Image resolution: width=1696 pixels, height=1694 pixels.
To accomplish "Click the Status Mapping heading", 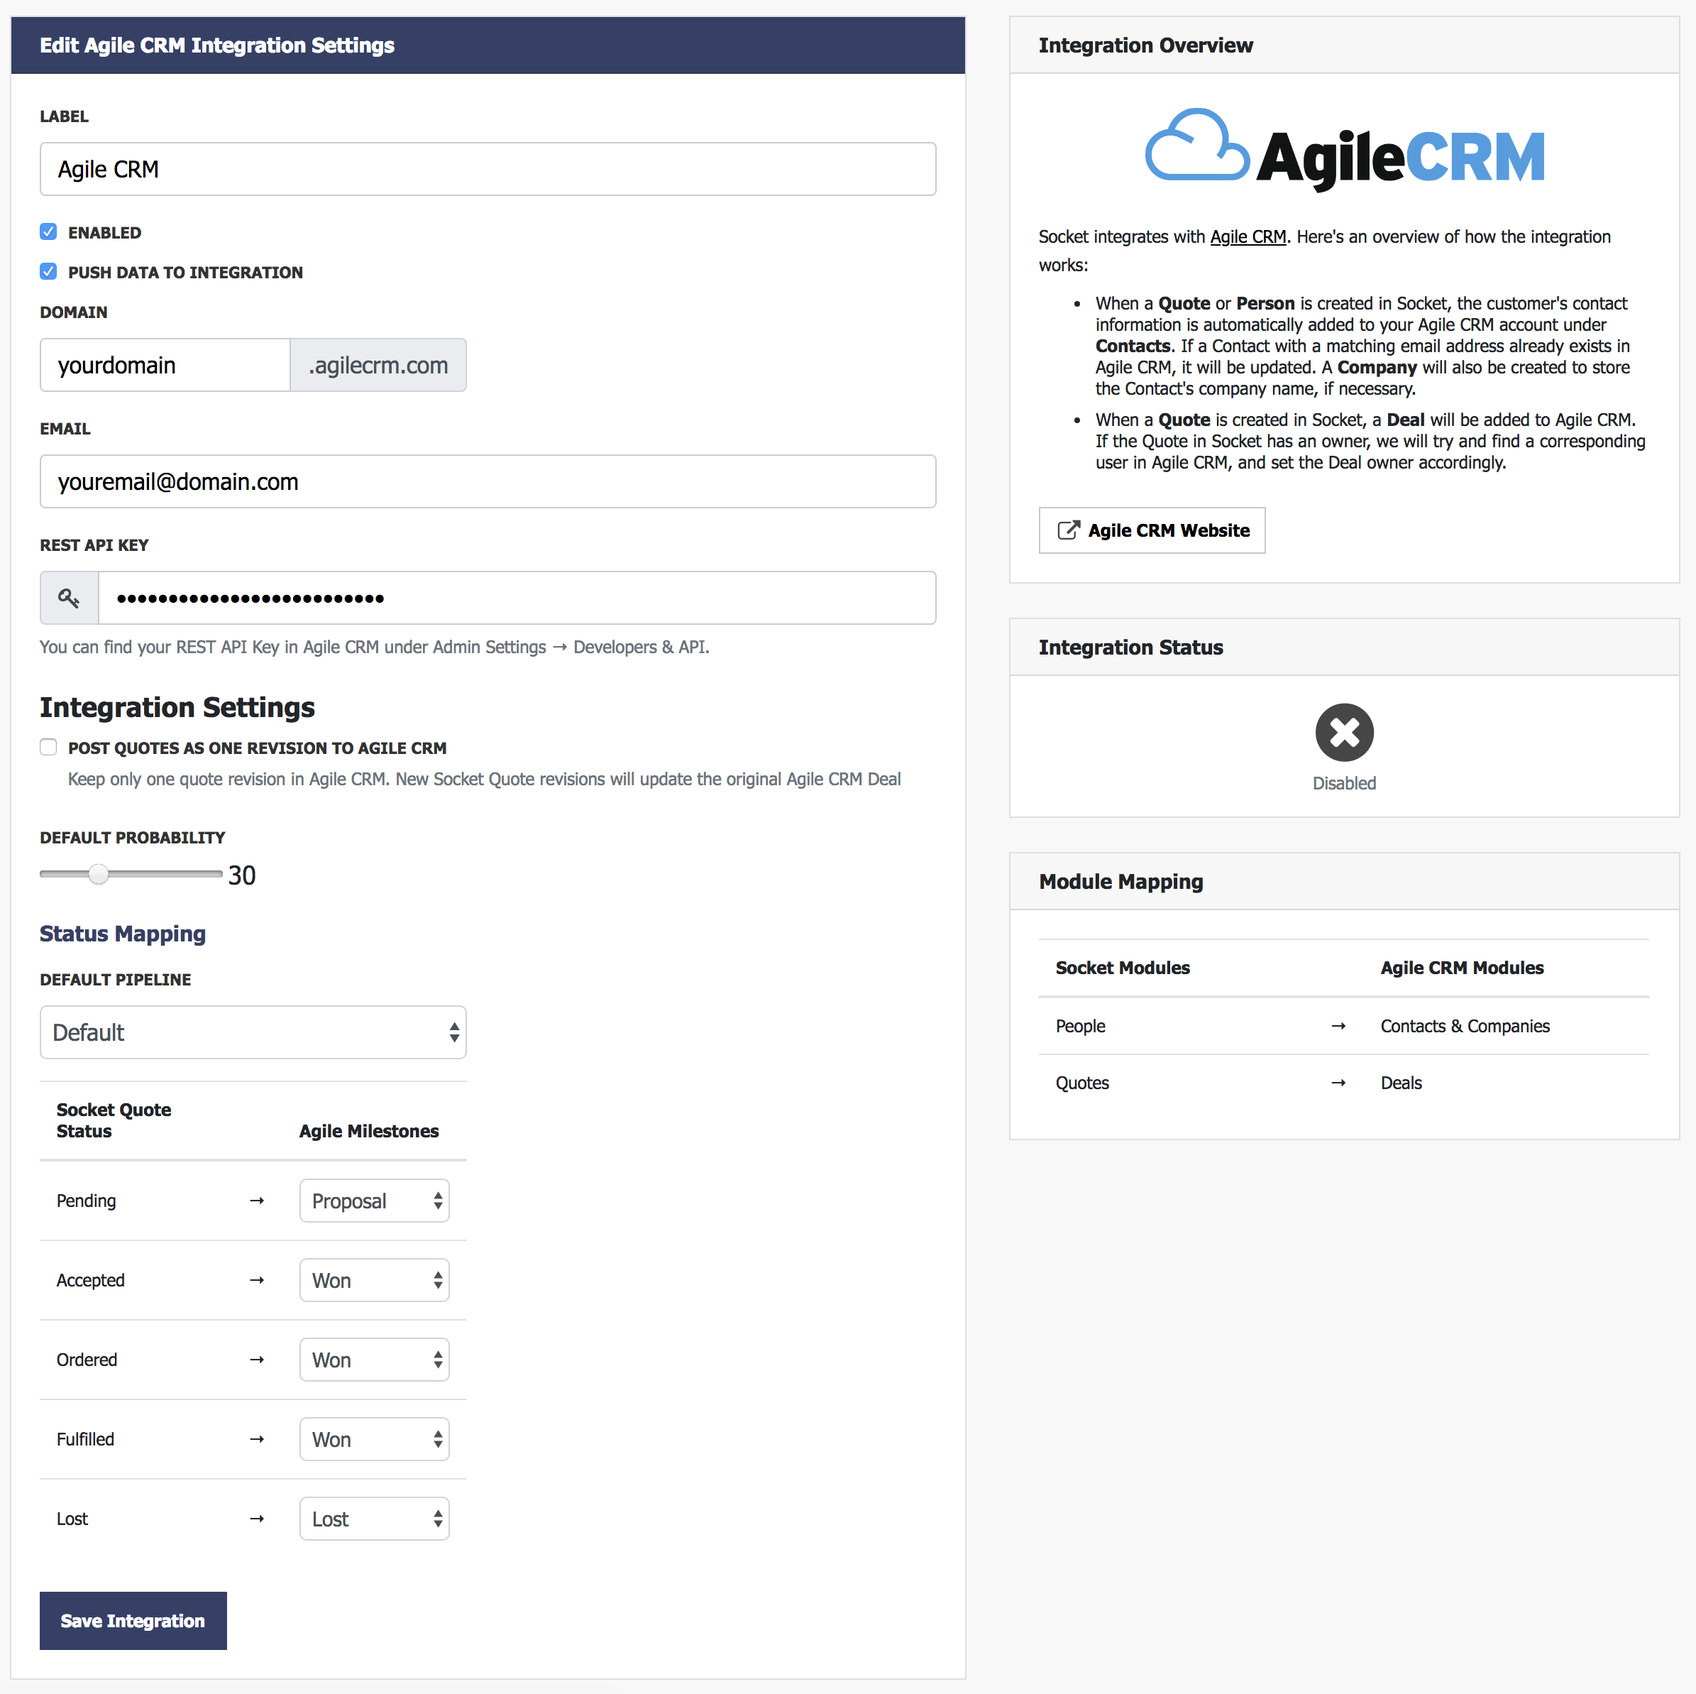I will pos(123,934).
